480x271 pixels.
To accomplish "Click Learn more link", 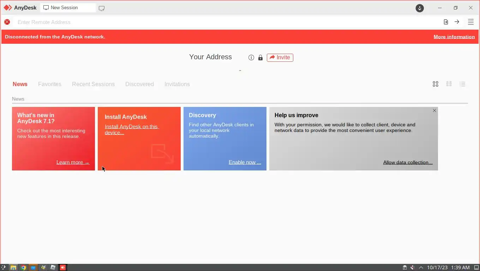I will (x=73, y=162).
